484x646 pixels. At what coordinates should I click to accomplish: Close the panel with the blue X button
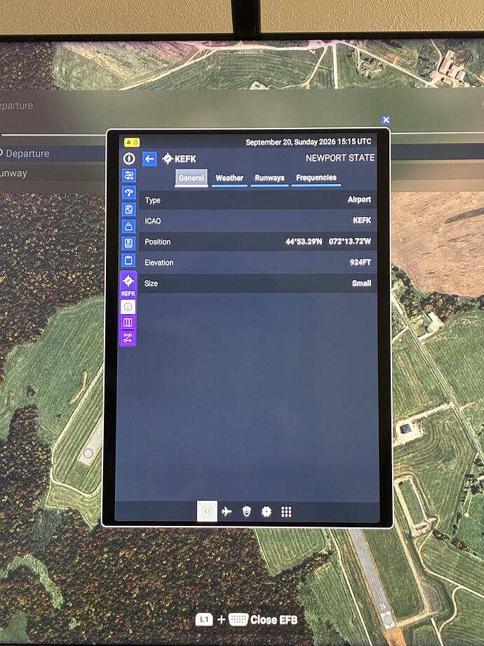tap(386, 120)
